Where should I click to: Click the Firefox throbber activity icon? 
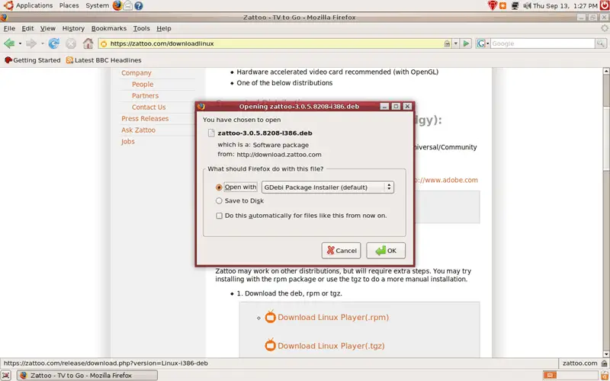pos(604,28)
